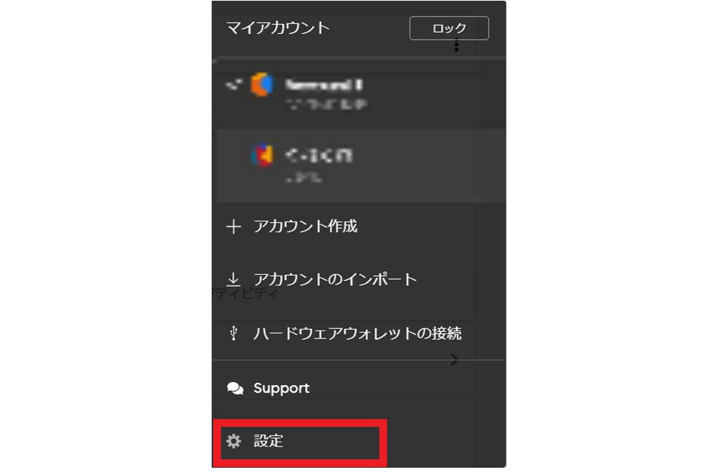Click the plus icon for アカウント作成
The width and height of the screenshot is (715, 472).
pos(234,226)
